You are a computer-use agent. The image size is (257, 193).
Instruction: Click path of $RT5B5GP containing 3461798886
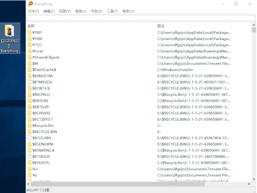[x=193, y=156]
